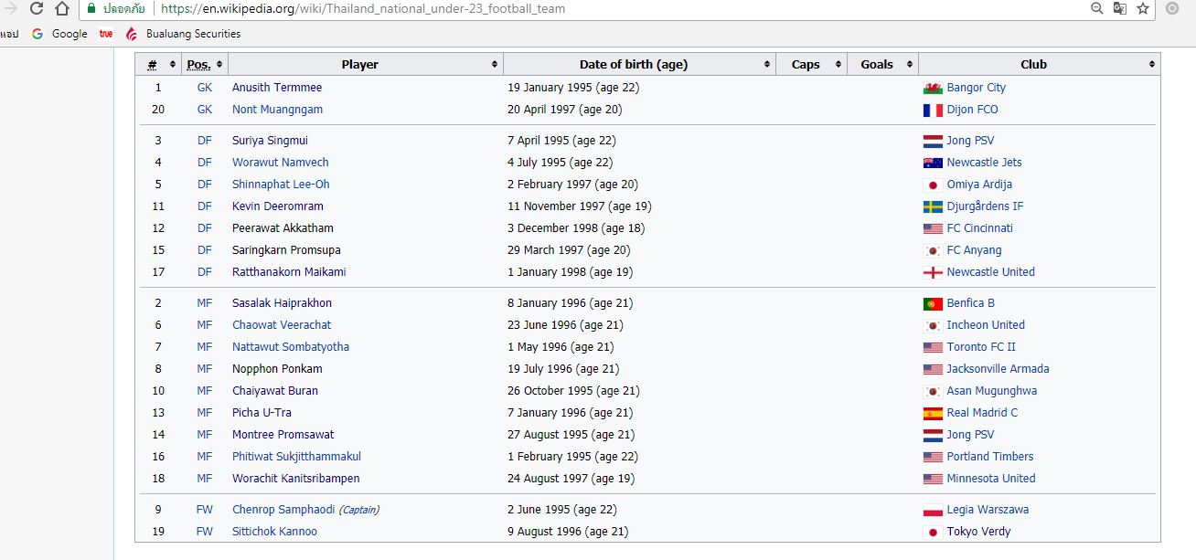Sort table by the # column
This screenshot has width=1196, height=560.
click(x=158, y=64)
